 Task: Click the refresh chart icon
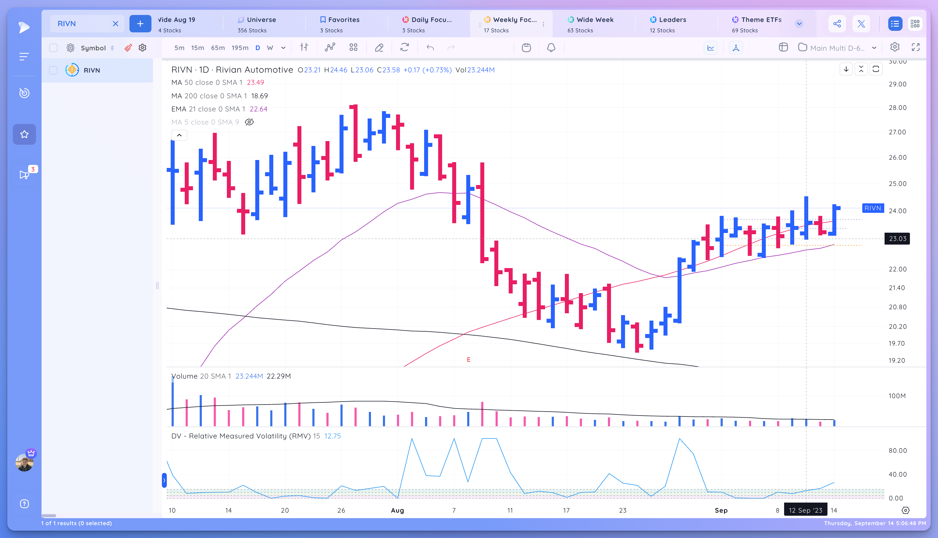tap(405, 47)
